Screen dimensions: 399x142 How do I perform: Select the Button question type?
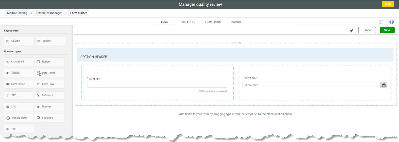[50, 62]
